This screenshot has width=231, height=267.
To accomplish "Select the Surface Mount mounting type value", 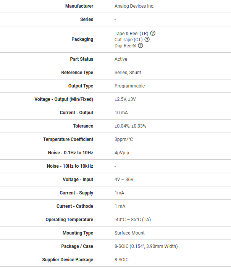I will (129, 233).
